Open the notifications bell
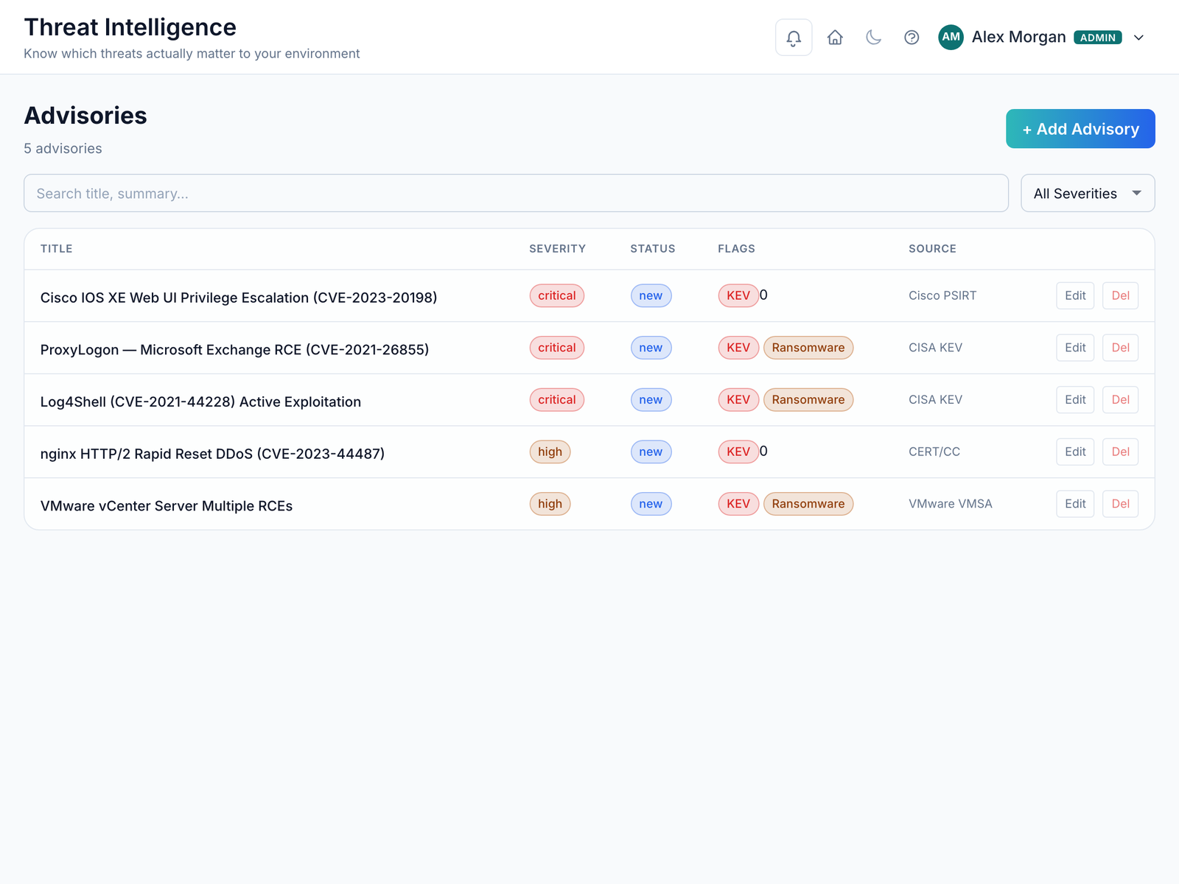This screenshot has height=884, width=1179. [x=794, y=38]
